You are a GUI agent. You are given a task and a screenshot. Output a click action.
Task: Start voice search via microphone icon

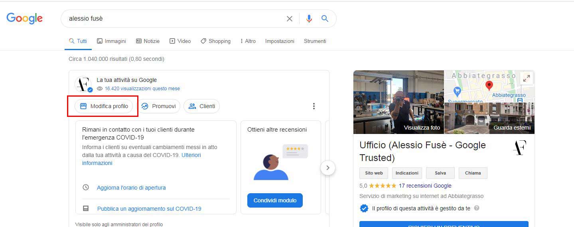tap(309, 19)
